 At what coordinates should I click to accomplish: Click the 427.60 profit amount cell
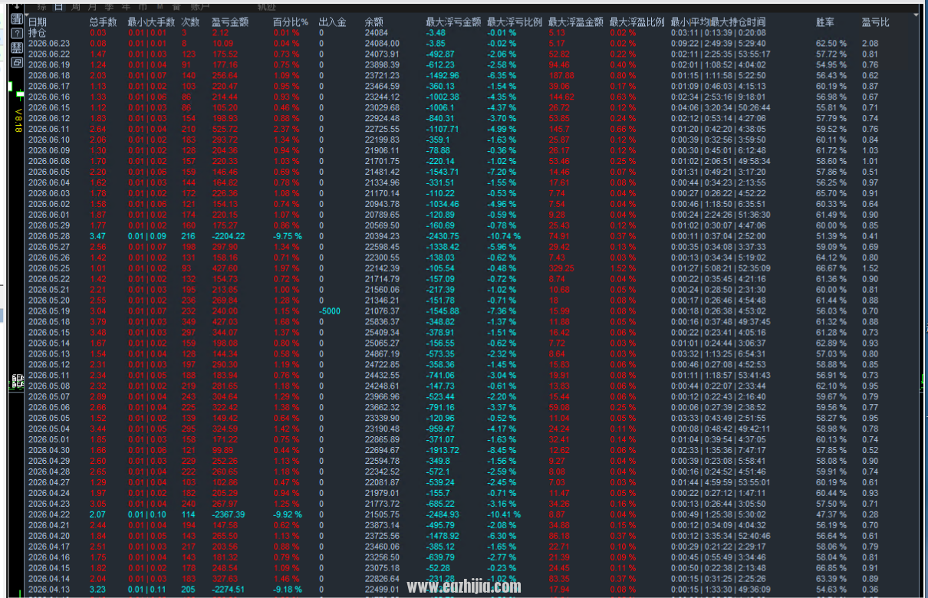[225, 268]
